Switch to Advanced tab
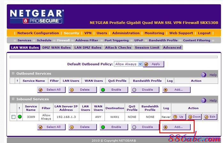This screenshot has height=143, width=223. tap(172, 47)
